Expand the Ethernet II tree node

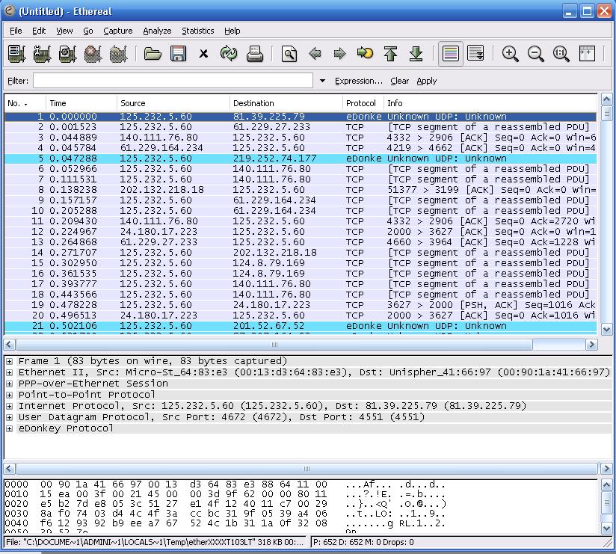(x=10, y=372)
